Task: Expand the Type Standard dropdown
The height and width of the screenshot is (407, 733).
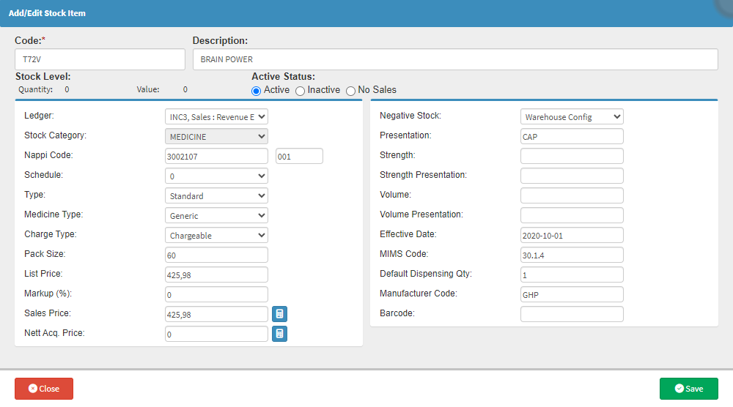Action: [x=216, y=195]
